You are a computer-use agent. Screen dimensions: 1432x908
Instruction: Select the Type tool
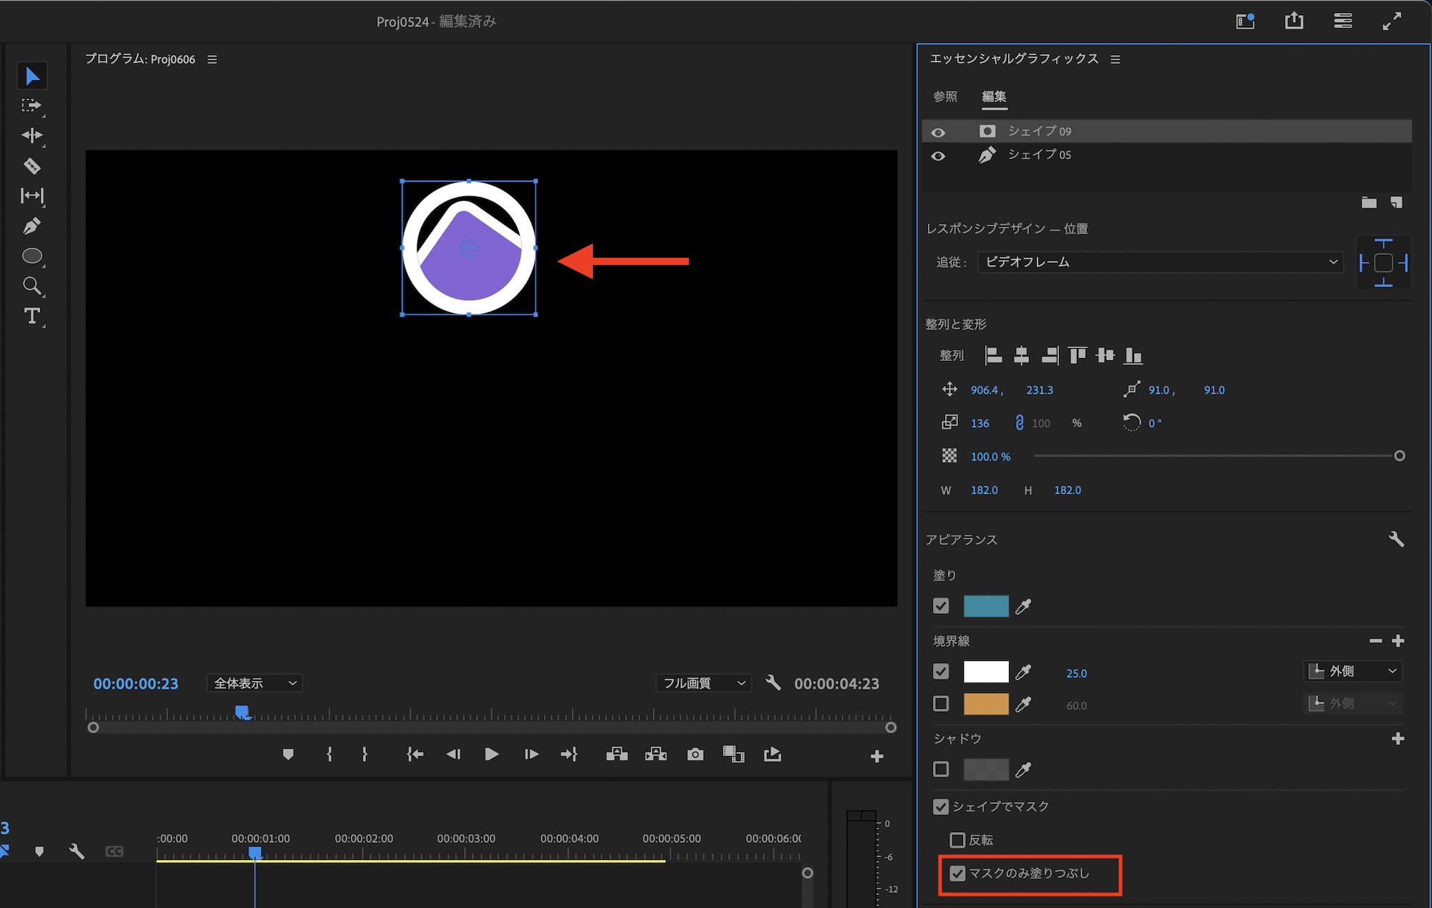[32, 316]
